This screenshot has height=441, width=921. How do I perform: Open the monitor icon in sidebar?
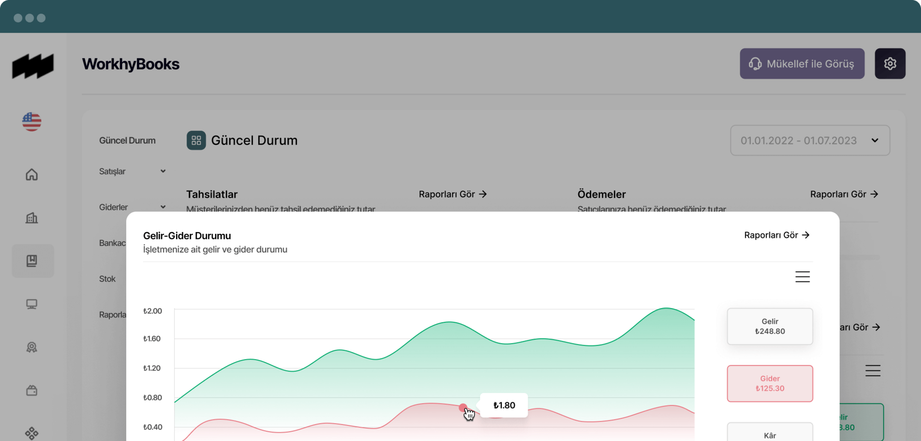point(32,304)
